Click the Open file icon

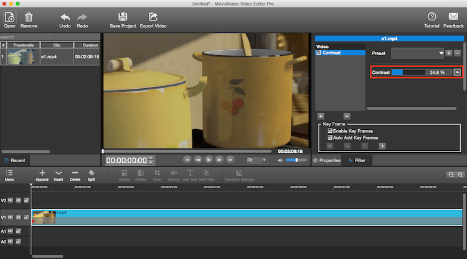9,17
